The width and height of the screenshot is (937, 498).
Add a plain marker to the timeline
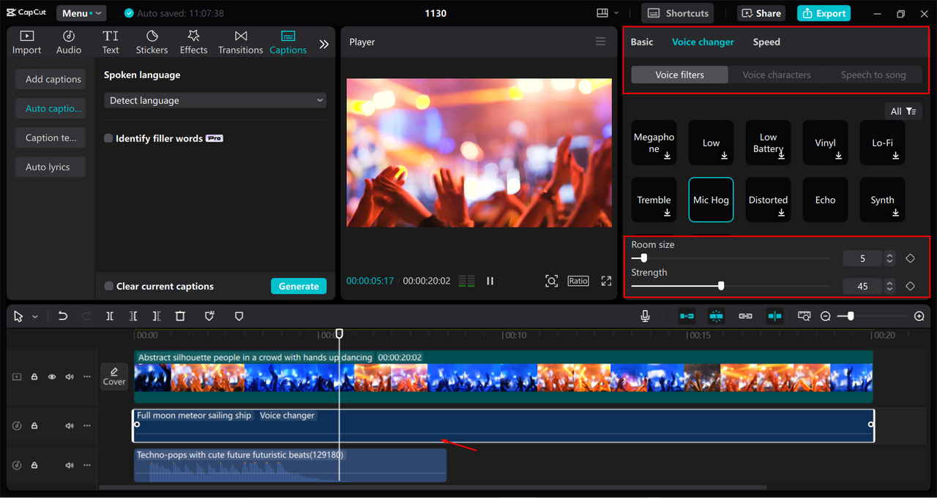click(x=239, y=316)
